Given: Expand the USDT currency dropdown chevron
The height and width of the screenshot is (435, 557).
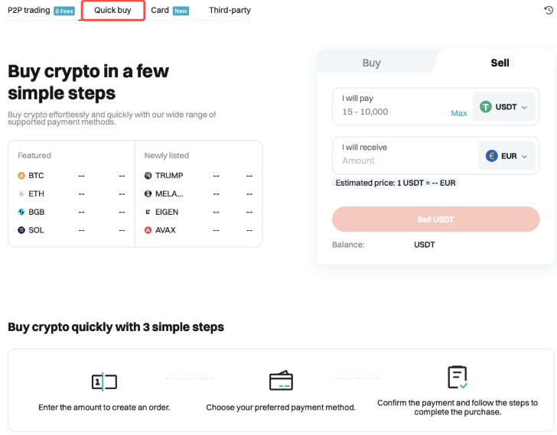Looking at the screenshot, I should point(524,107).
